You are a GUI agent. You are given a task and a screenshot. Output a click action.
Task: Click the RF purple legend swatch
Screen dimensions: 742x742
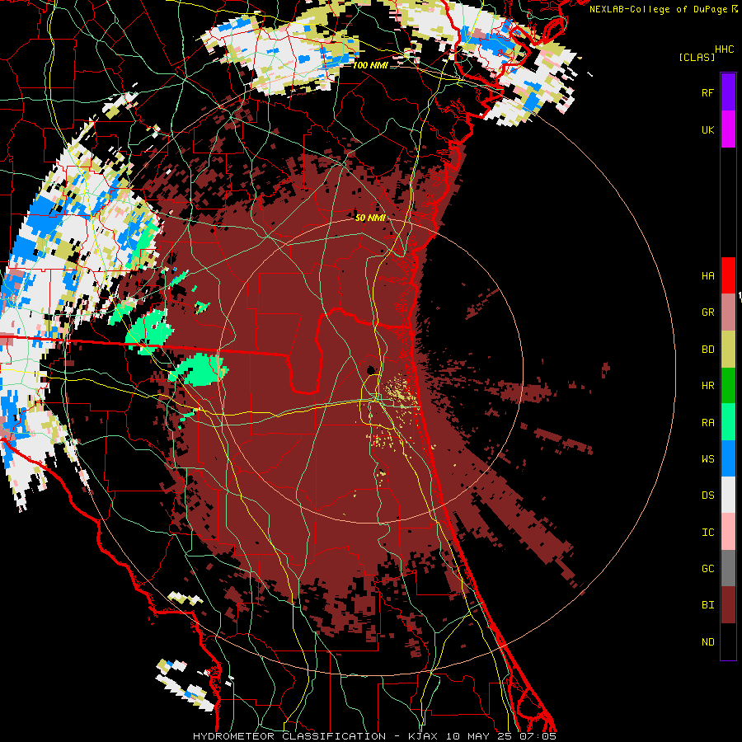coord(728,92)
